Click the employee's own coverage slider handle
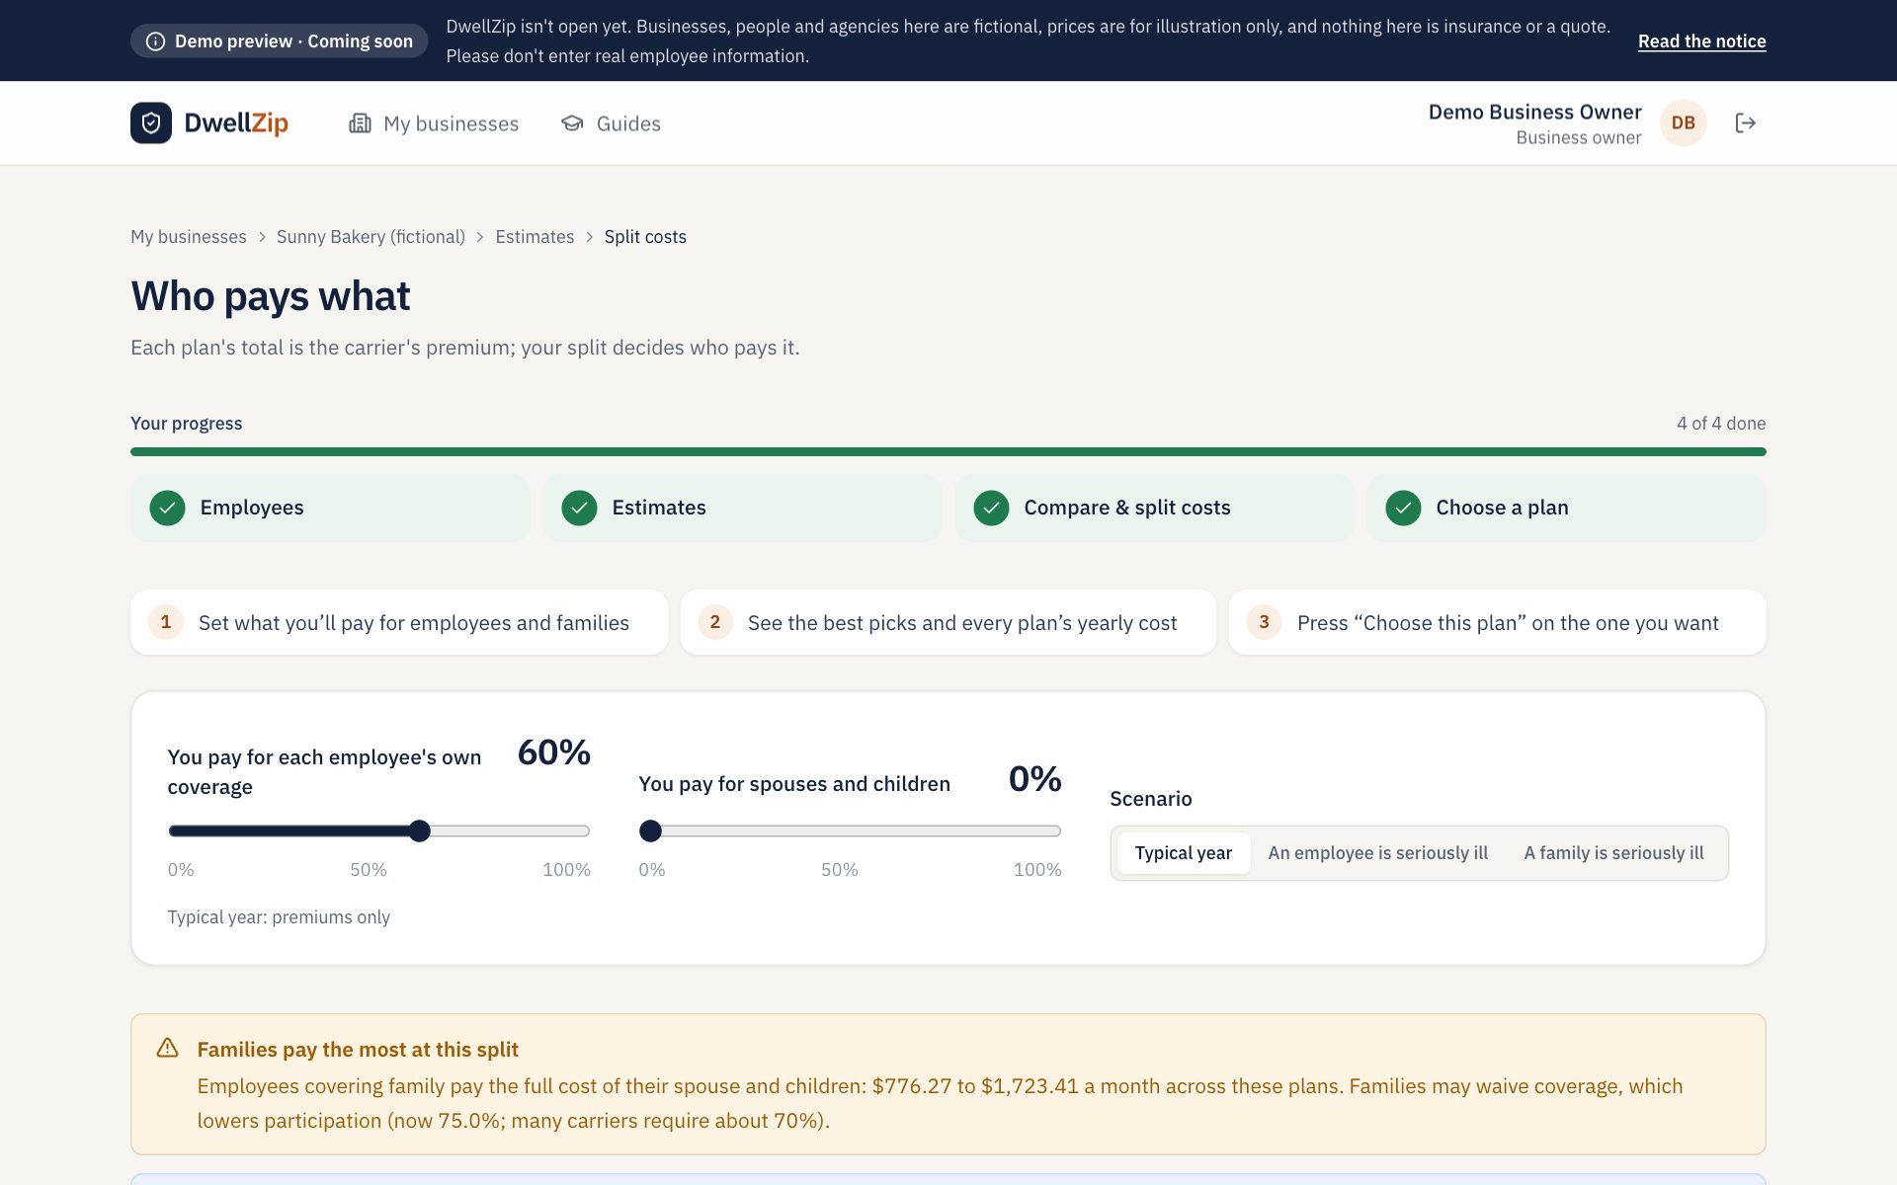 click(420, 830)
